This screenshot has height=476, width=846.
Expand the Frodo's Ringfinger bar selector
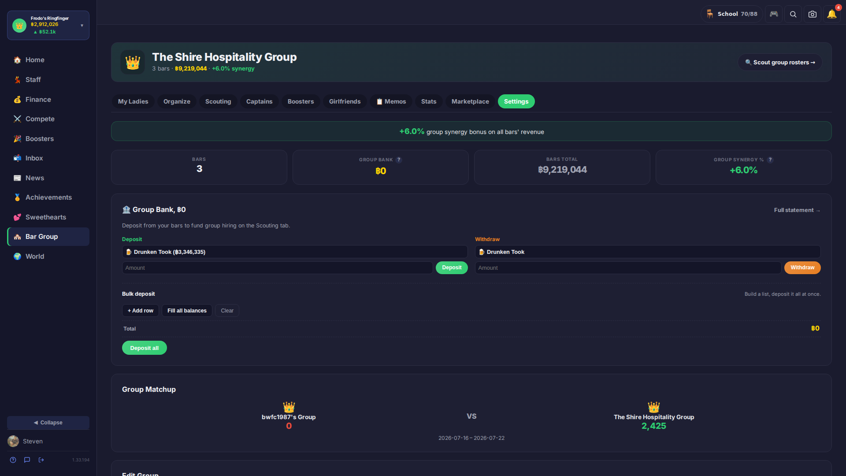48,25
